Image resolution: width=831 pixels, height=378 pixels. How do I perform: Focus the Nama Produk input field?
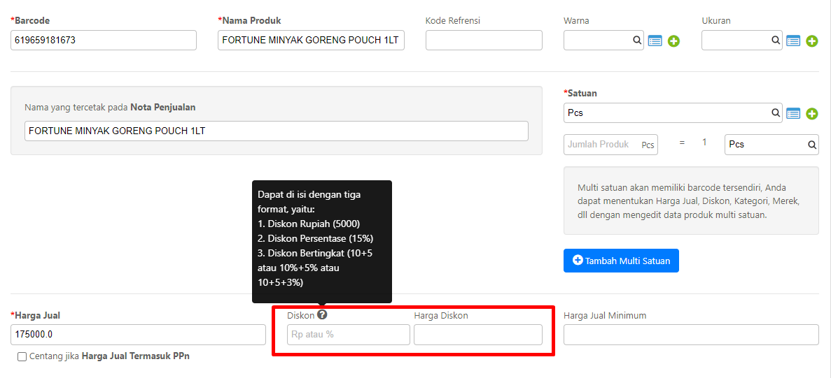[x=311, y=41]
